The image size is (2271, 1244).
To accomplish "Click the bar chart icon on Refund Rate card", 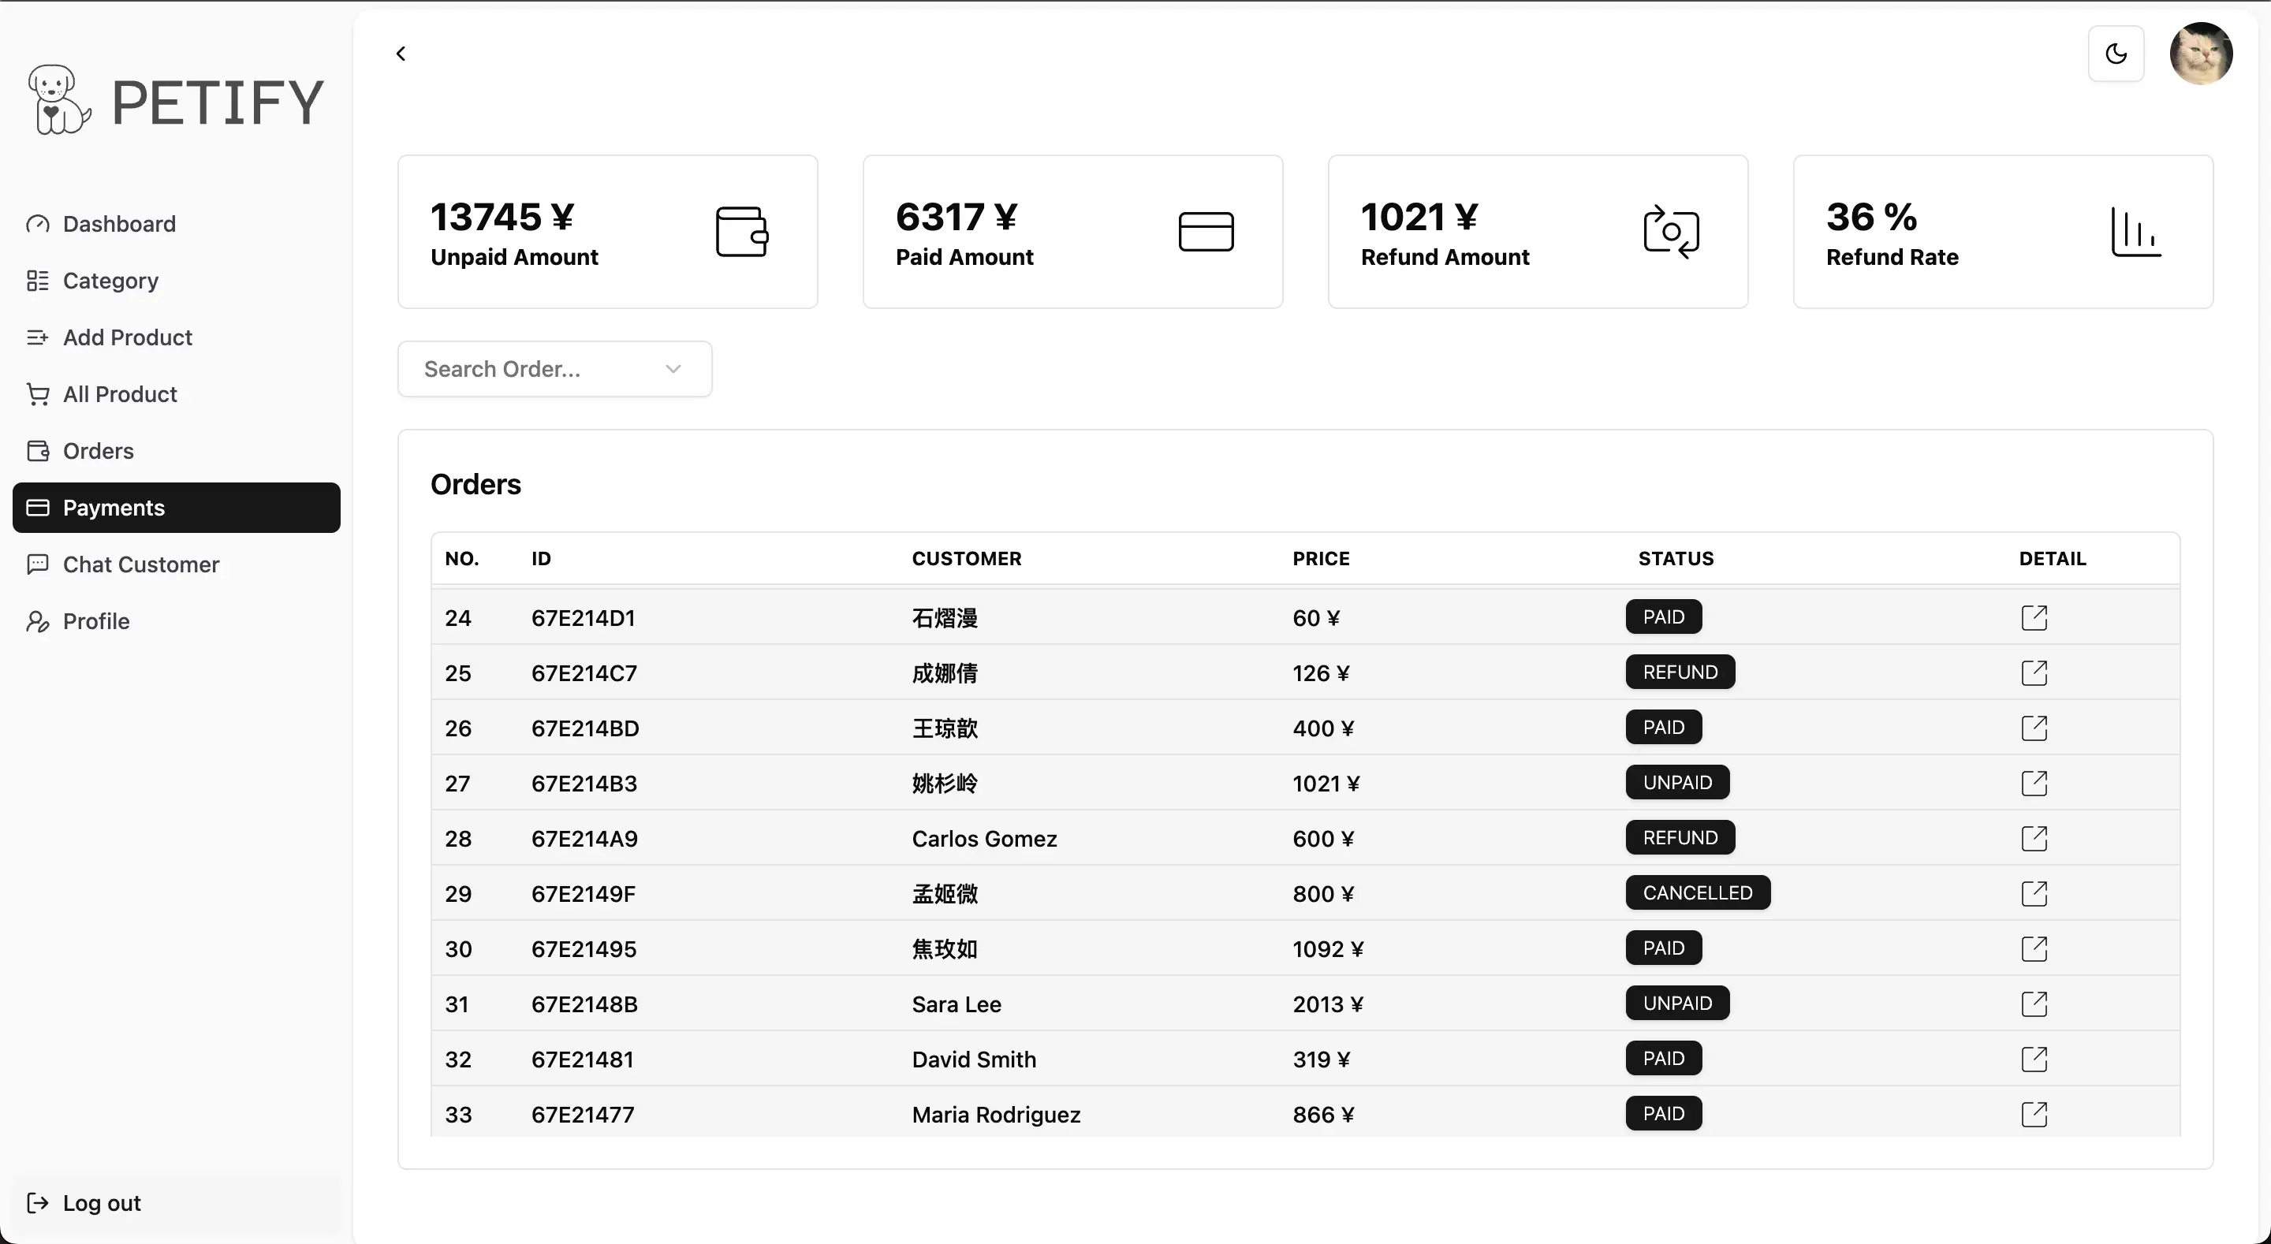I will [x=2135, y=232].
